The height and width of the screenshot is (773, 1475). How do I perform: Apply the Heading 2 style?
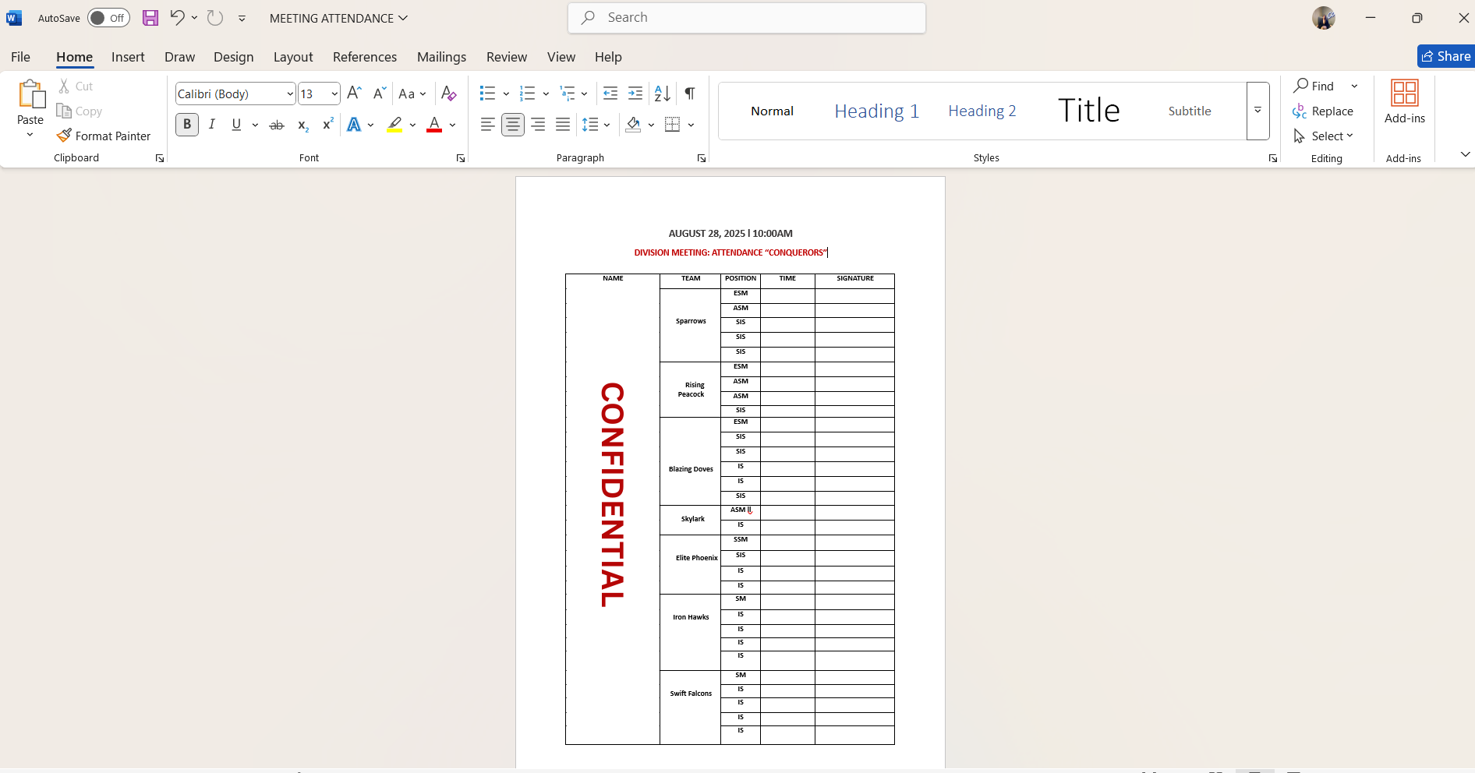click(x=982, y=111)
